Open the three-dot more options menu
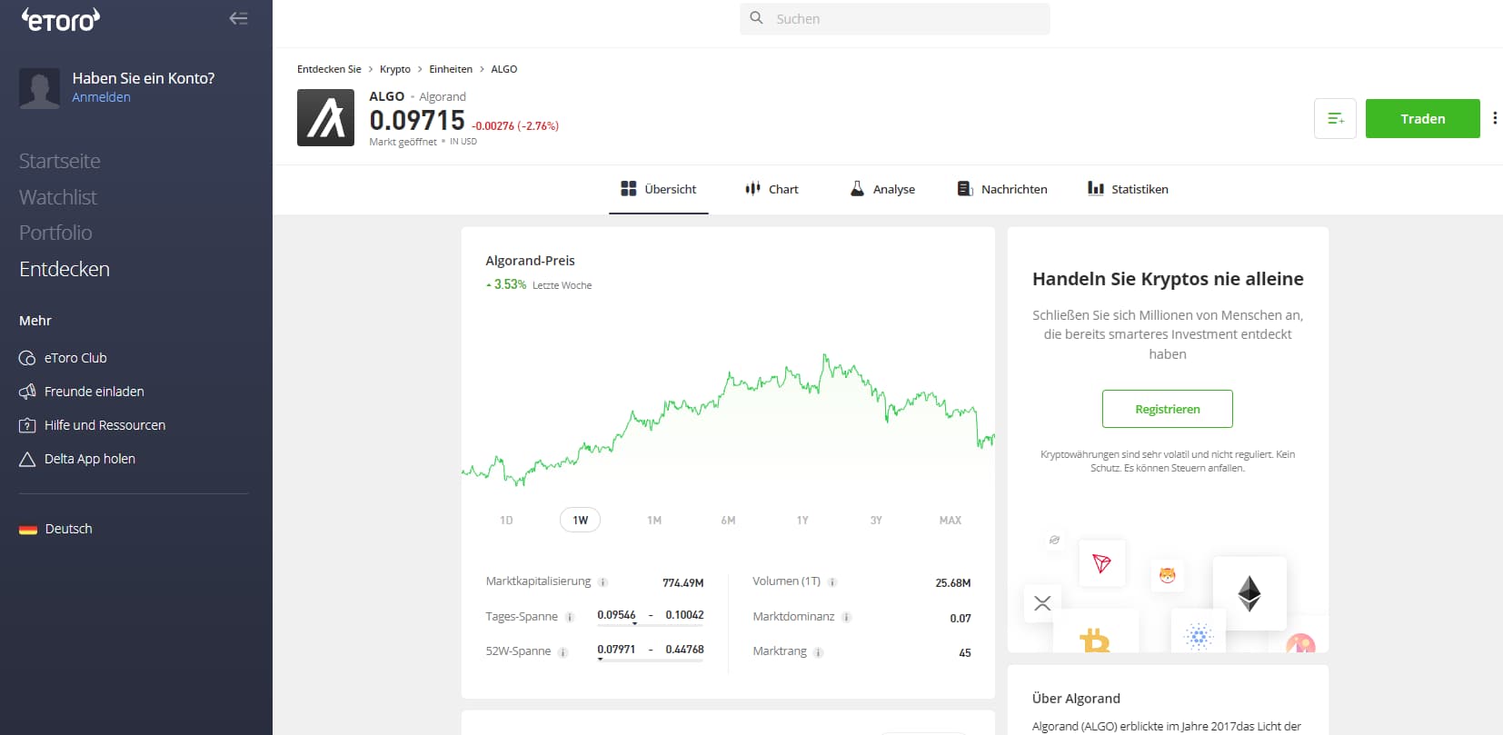This screenshot has height=735, width=1503. pyautogui.click(x=1495, y=118)
